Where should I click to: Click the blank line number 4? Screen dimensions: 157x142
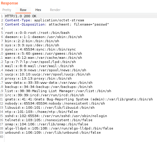coord(2,29)
